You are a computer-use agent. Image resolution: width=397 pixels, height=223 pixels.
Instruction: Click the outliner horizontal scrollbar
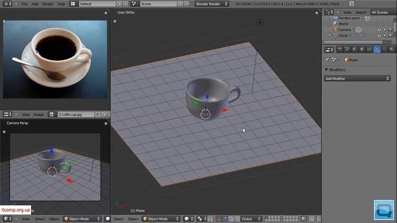(x=354, y=42)
